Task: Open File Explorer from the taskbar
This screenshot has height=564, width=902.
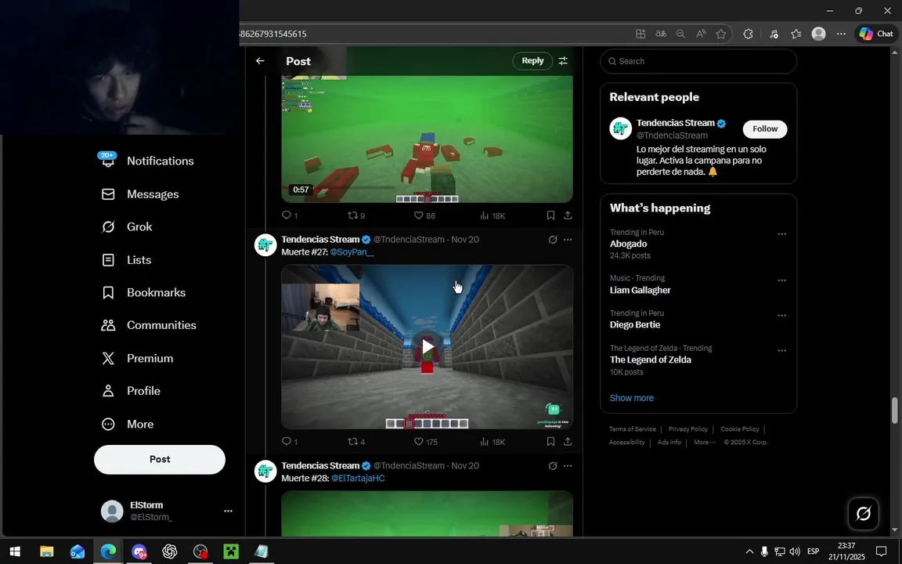Action: 47,552
